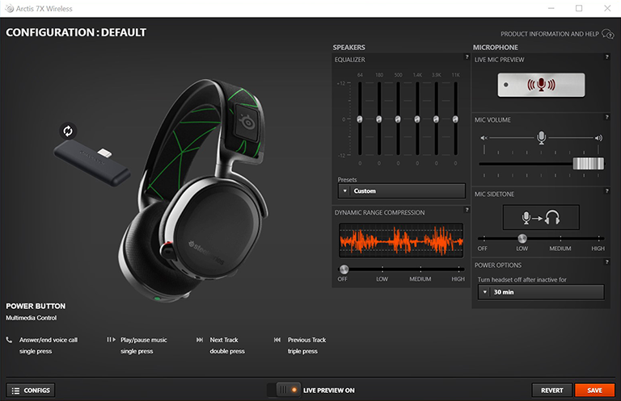621x401 pixels.
Task: Click the Presets dropdown arrow
Action: point(345,191)
